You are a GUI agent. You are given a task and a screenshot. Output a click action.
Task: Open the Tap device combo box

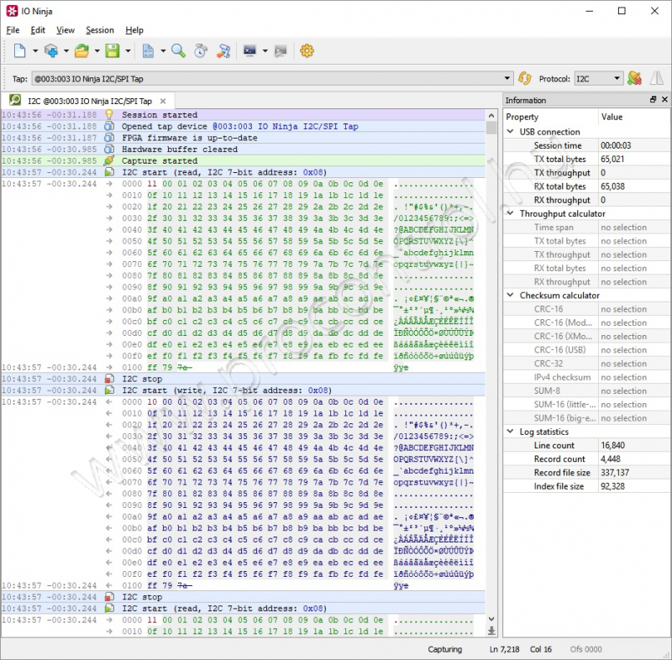272,78
